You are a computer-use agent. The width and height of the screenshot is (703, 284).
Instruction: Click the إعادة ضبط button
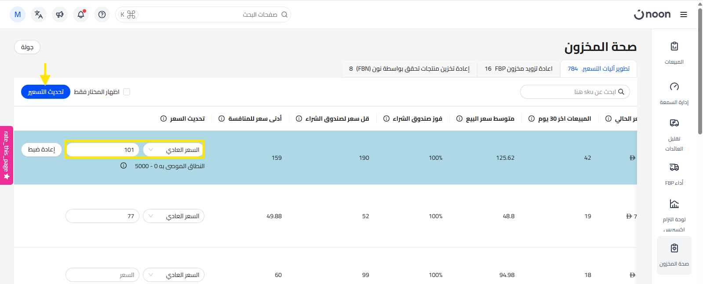pos(41,150)
